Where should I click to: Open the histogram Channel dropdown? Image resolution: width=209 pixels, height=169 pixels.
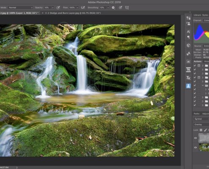point(206,20)
